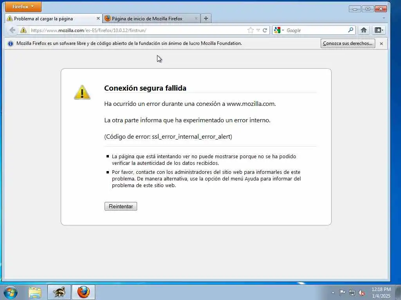Image resolution: width=401 pixels, height=300 pixels.
Task: Switch to 'Página de inicio de Mozilla Firefox' tab
Action: 151,19
